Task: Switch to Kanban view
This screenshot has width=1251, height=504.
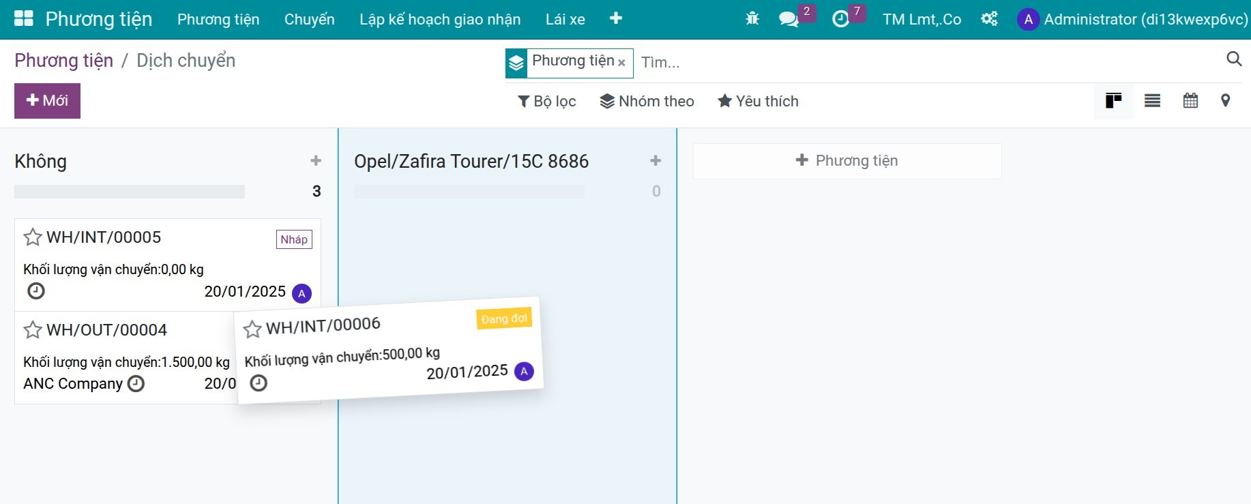Action: point(1114,101)
